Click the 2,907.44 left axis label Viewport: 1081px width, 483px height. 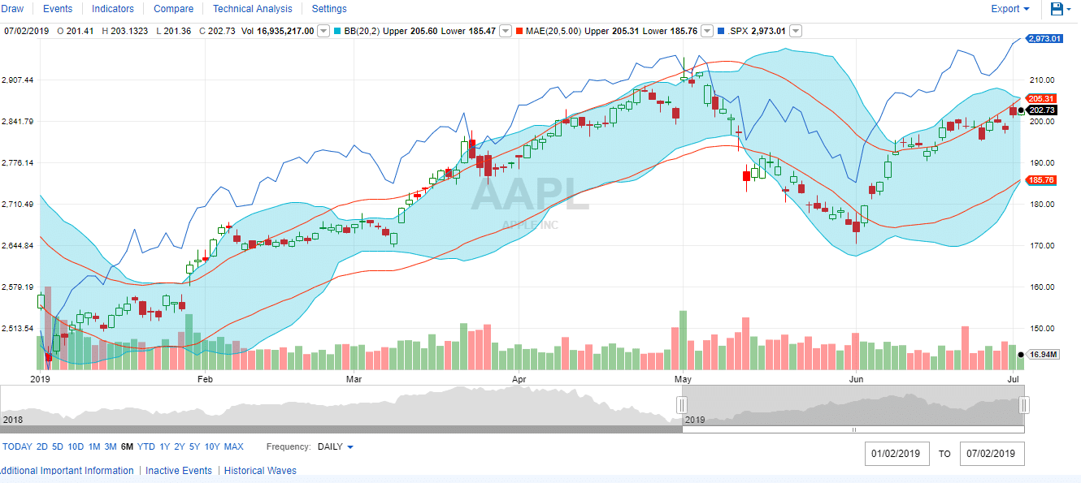coord(17,80)
